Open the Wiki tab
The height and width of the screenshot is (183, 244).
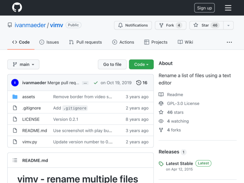pyautogui.click(x=185, y=42)
